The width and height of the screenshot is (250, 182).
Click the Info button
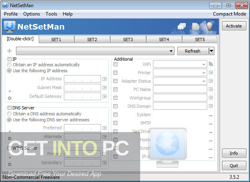pyautogui.click(x=234, y=153)
